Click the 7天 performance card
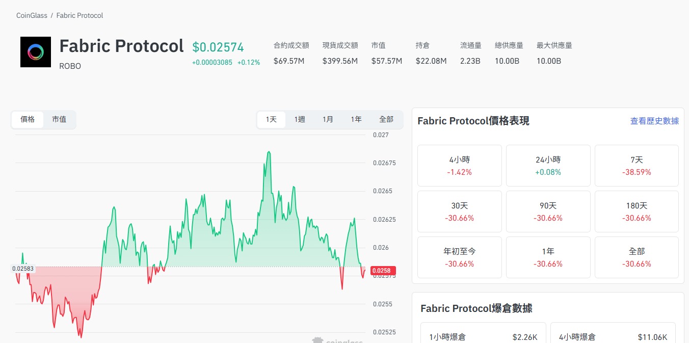This screenshot has width=689, height=343. point(637,166)
